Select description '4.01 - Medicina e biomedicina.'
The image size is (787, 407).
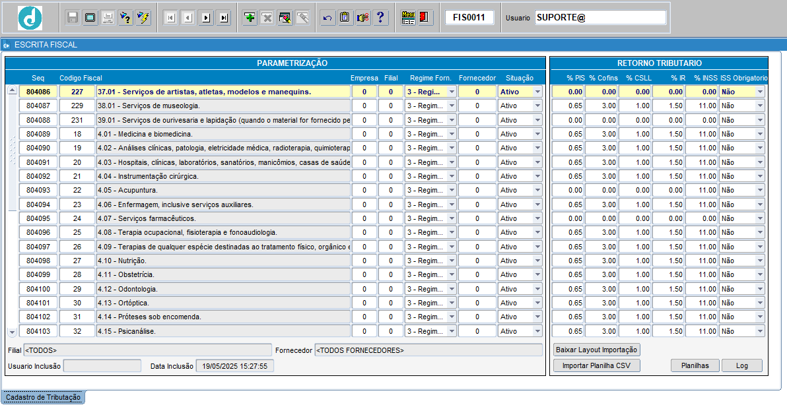click(x=223, y=134)
